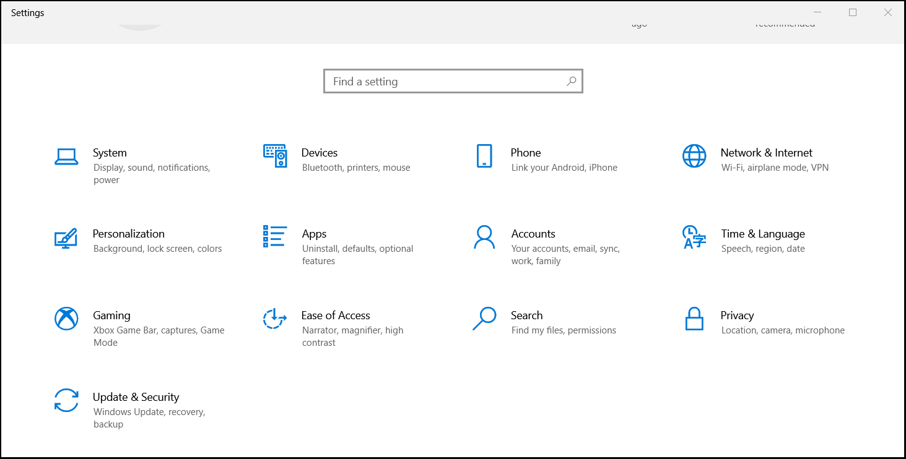Select the Phone icon

coord(484,157)
